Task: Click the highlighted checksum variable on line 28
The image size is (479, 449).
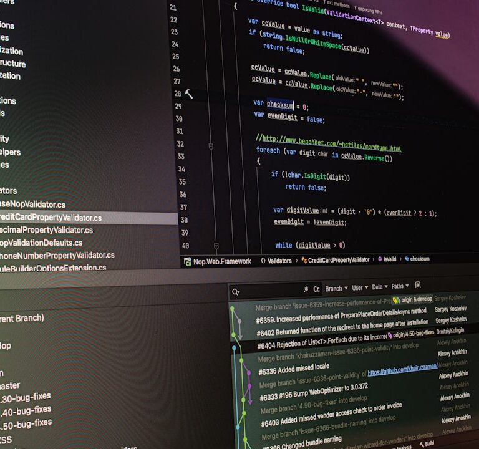Action: click(x=280, y=105)
